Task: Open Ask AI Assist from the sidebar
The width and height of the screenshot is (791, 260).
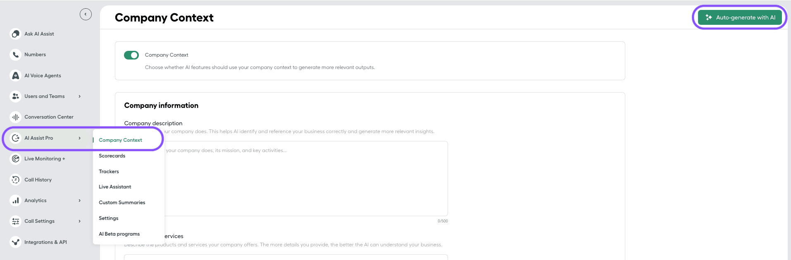Action: (x=39, y=34)
